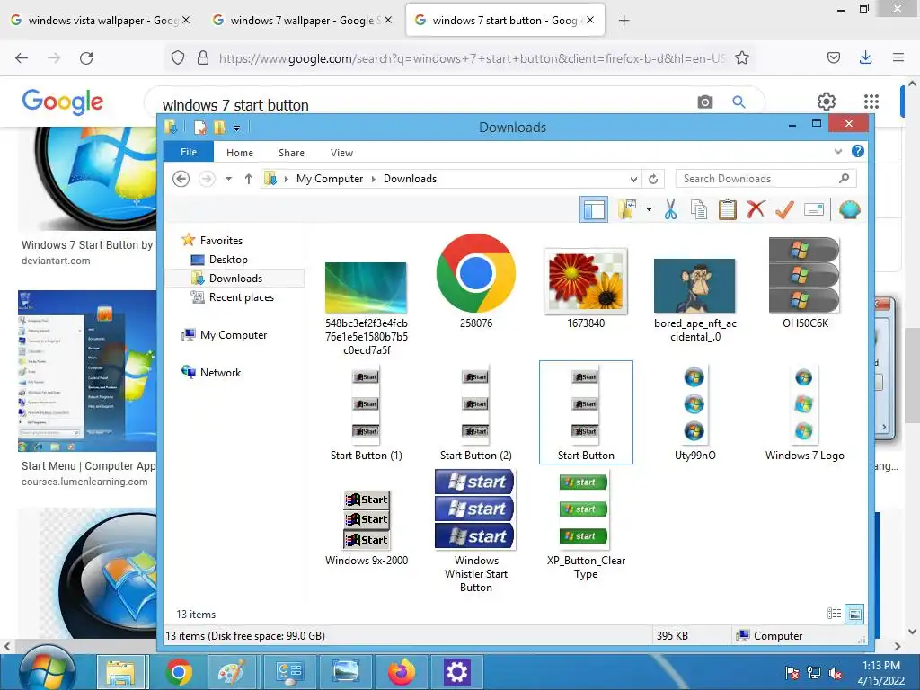920x690 pixels.
Task: Go up one folder level arrow
Action: pos(249,179)
